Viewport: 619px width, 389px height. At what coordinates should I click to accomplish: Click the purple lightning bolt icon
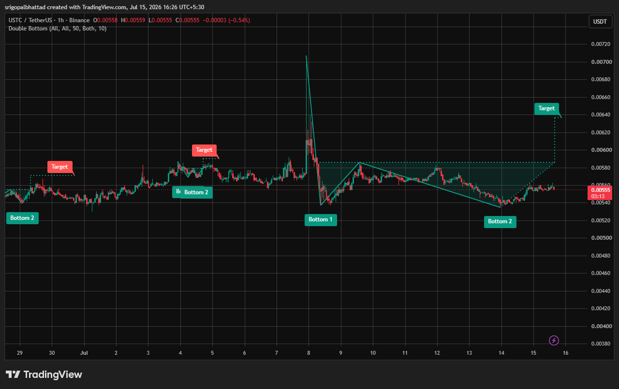pyautogui.click(x=554, y=340)
